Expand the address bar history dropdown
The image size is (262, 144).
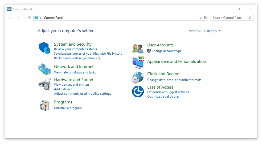point(201,18)
